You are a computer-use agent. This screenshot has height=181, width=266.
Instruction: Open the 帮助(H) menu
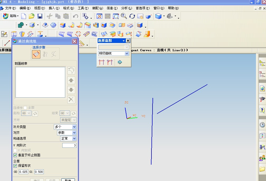tap(173, 8)
